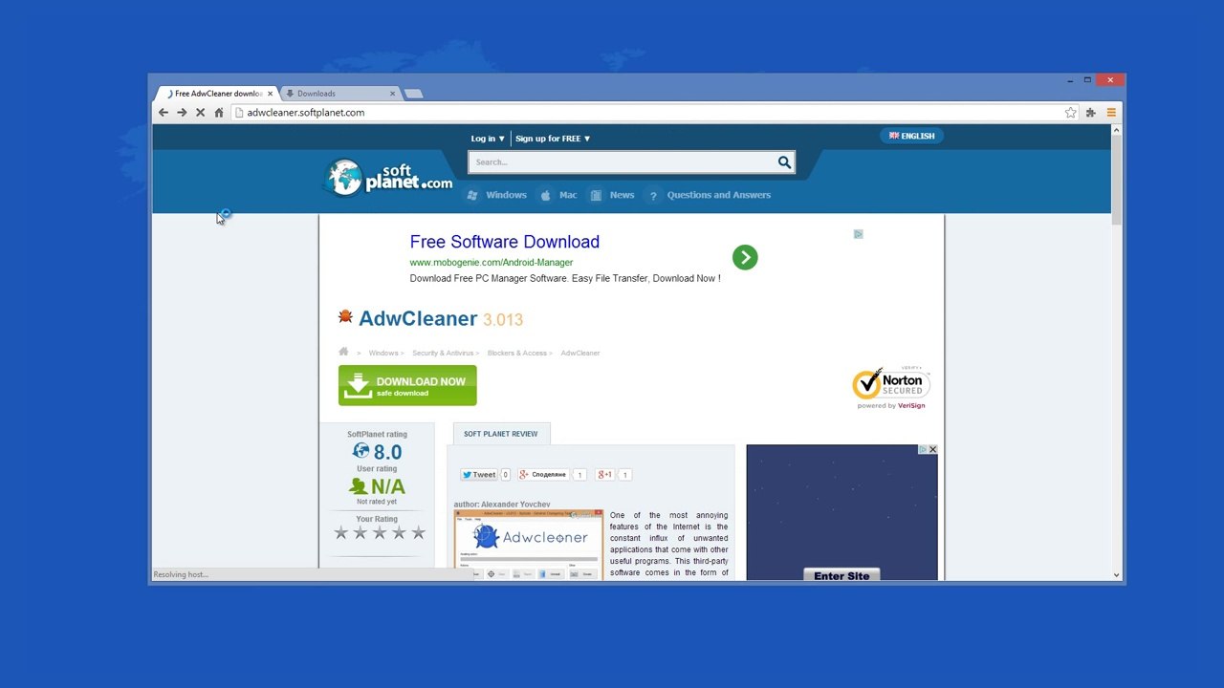The image size is (1224, 688).
Task: Click the Google+ Споделяне share button
Action: 543,475
